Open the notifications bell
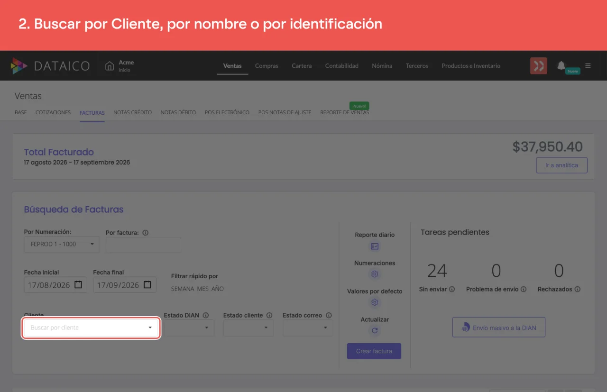Screen dimensions: 607x392 point(561,65)
